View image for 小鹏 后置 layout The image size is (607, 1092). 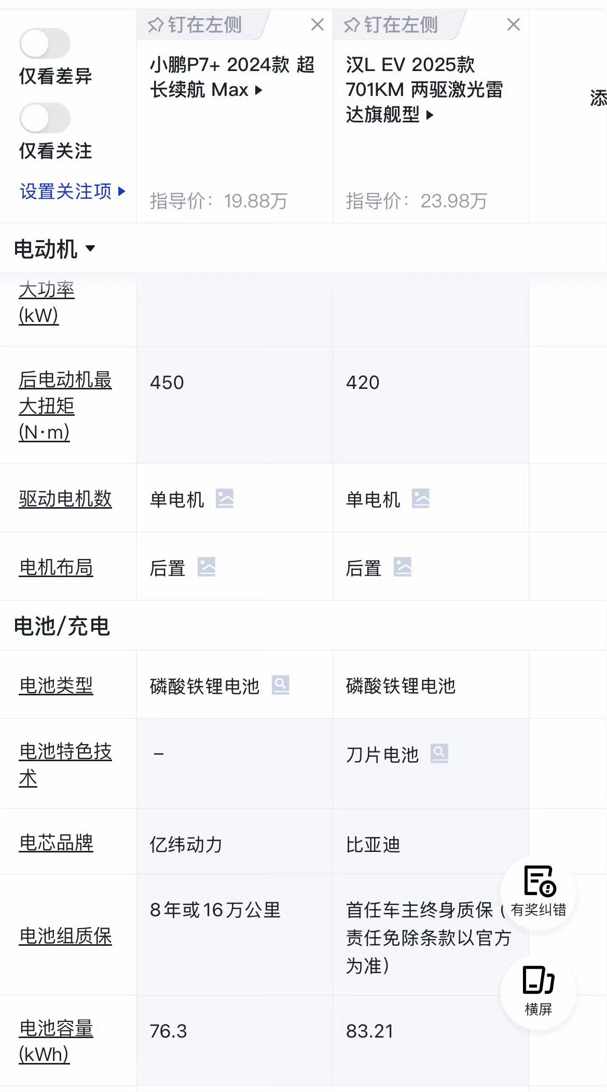tap(206, 567)
